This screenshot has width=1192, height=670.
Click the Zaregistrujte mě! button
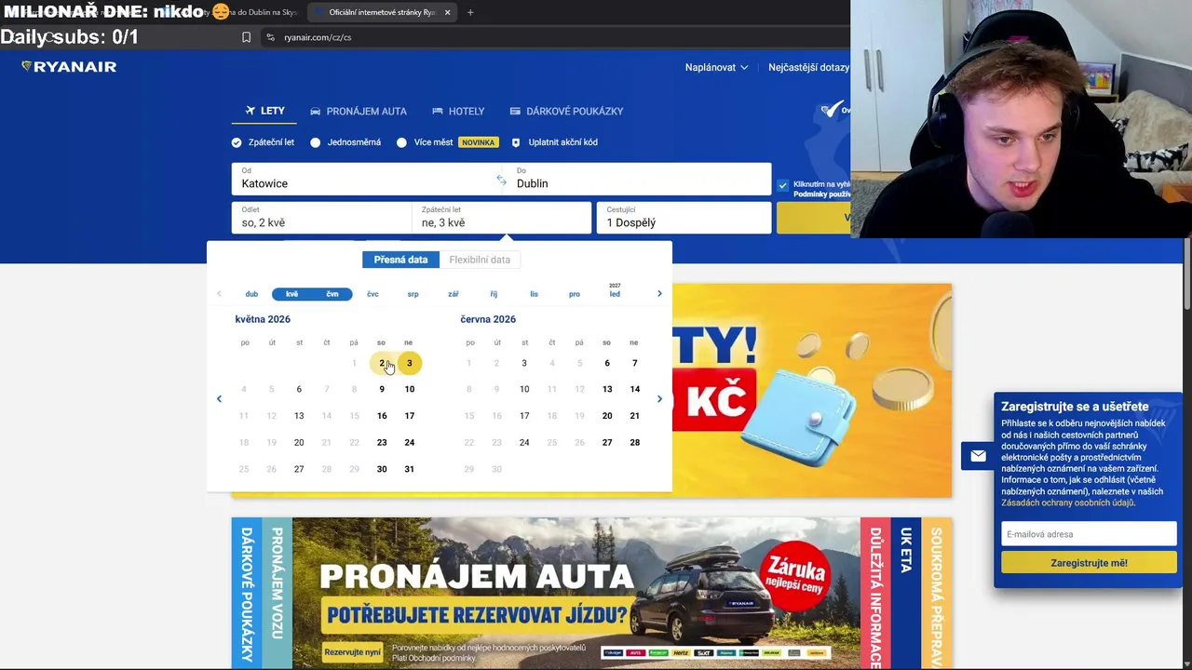pos(1089,563)
